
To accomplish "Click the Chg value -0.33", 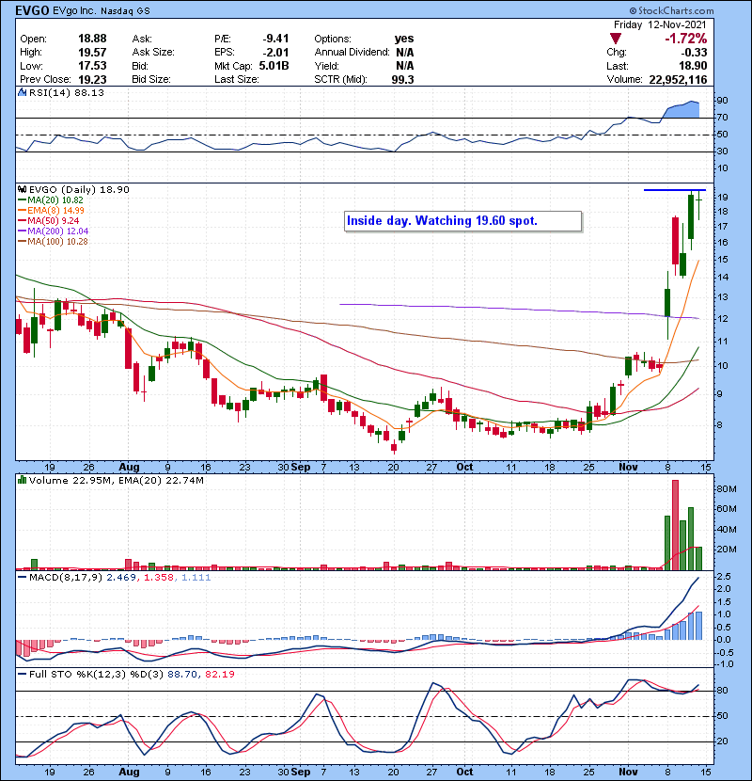I will pyautogui.click(x=694, y=52).
